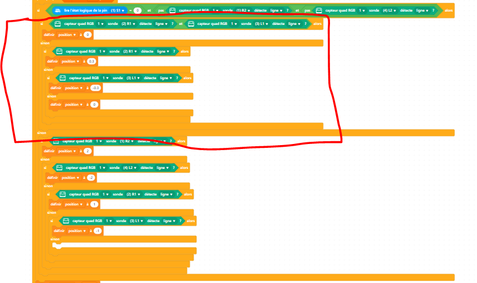Click sensor icon of L1 block above position -0.3
477x283 pixels.
(63, 78)
